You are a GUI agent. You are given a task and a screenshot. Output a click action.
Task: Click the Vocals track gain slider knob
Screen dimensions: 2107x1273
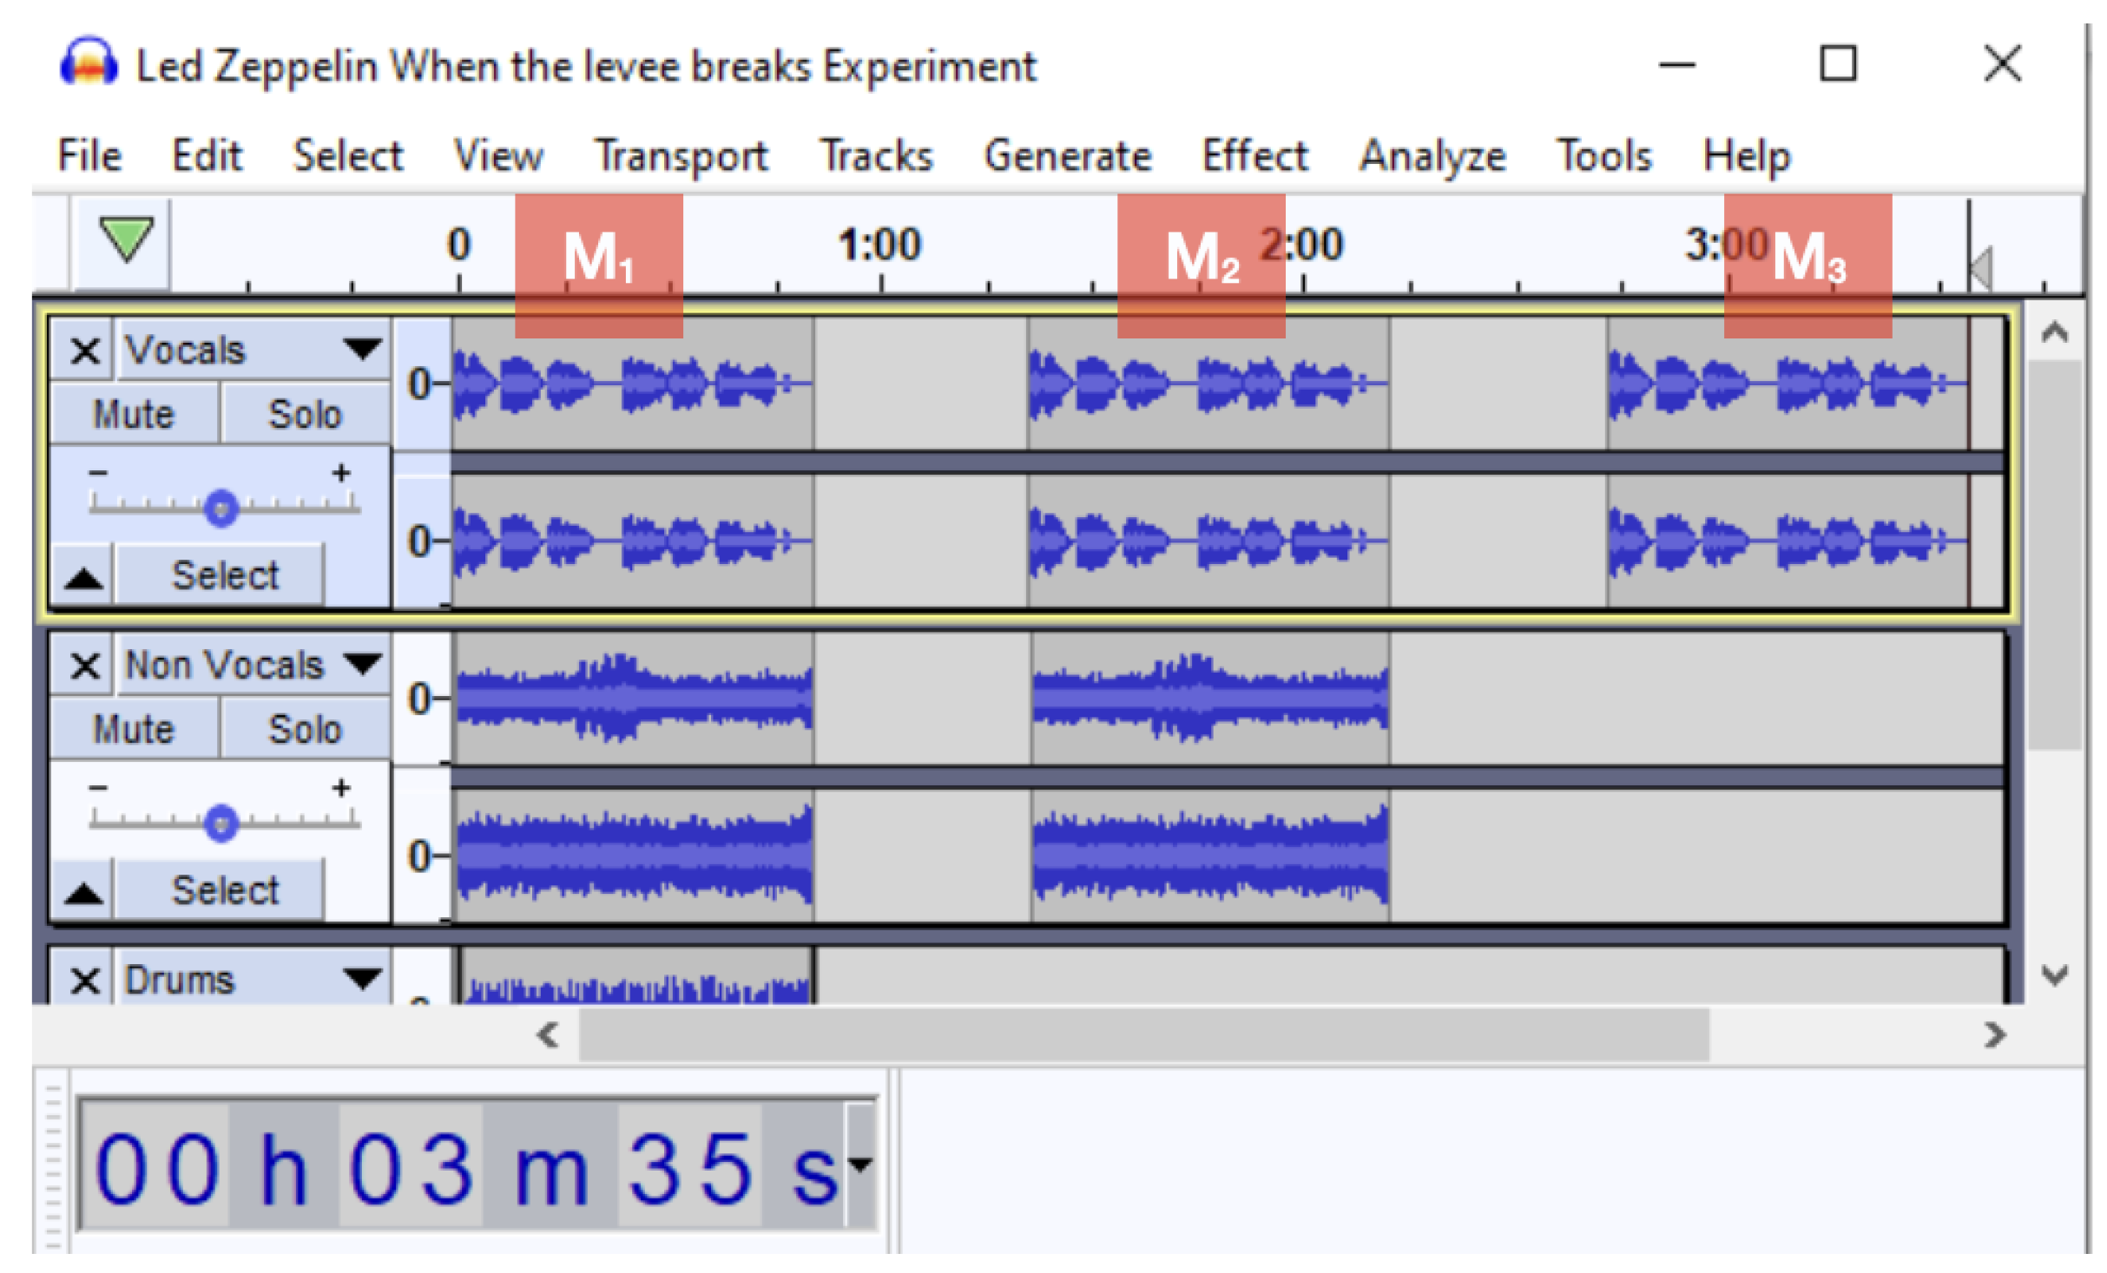221,509
